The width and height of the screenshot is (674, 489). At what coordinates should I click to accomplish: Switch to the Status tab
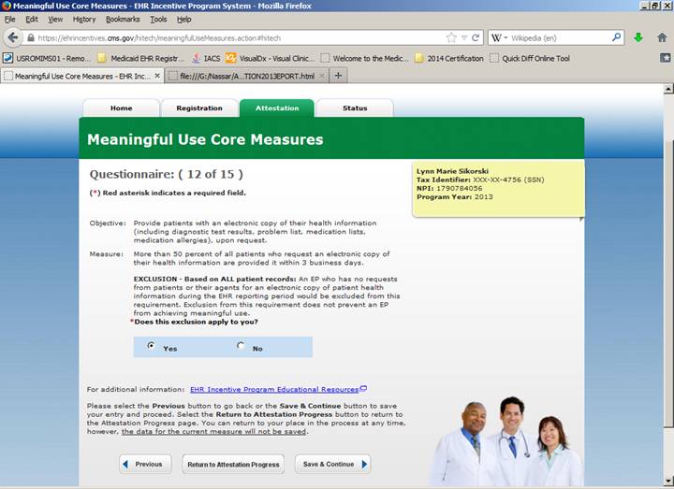355,108
